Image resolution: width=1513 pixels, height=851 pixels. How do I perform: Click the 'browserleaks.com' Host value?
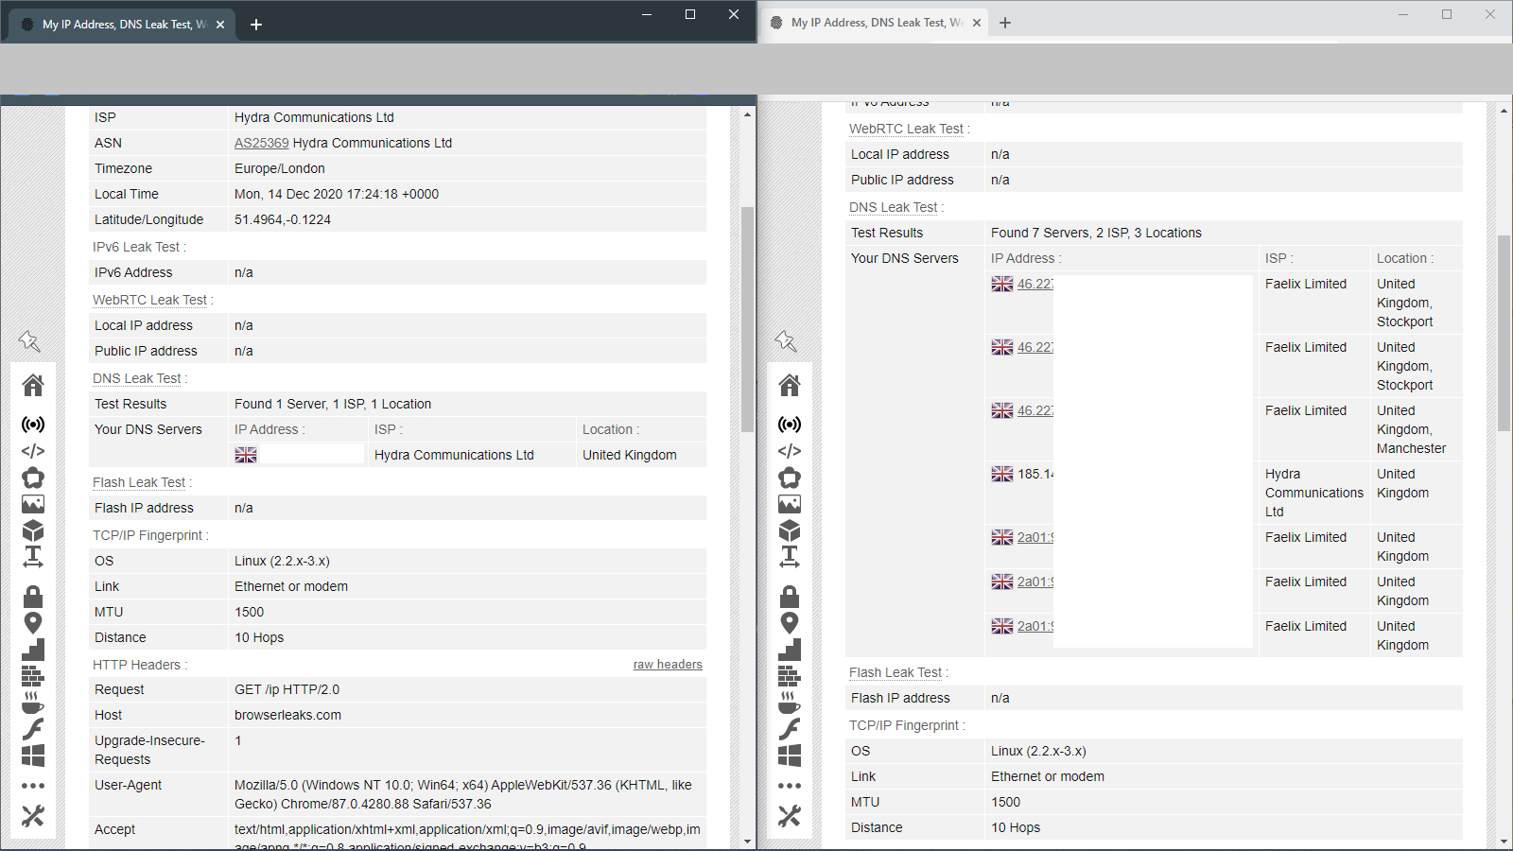coord(287,715)
